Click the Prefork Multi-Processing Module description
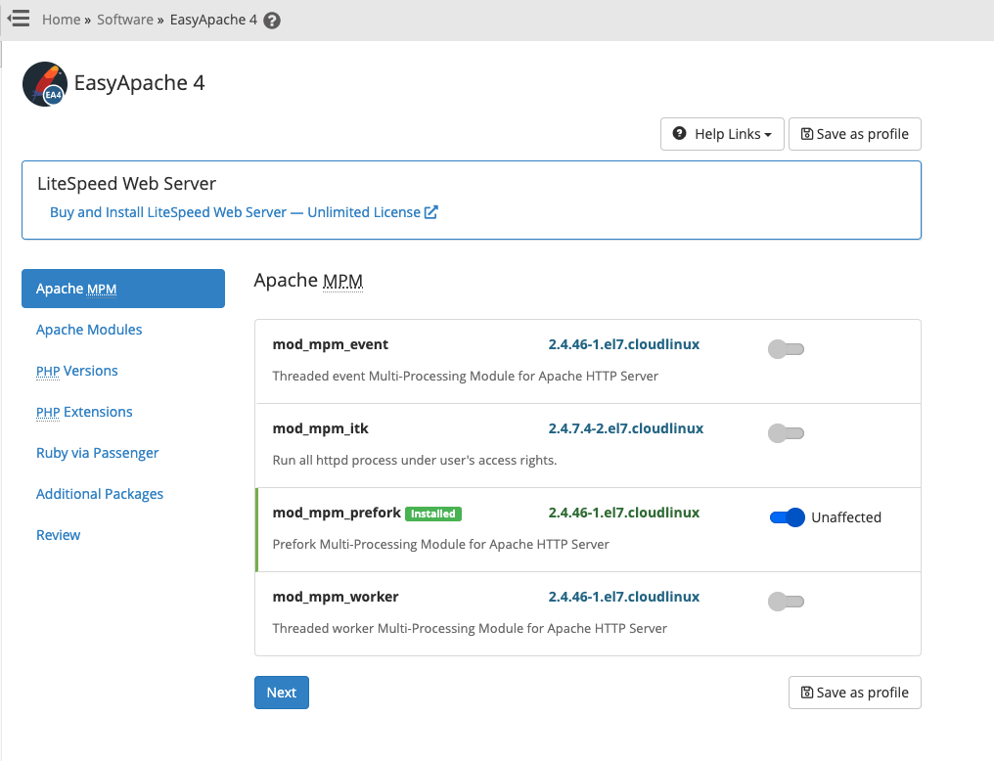The height and width of the screenshot is (761, 994). click(x=440, y=544)
